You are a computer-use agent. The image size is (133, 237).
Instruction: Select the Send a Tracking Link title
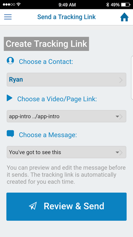coord(66,17)
